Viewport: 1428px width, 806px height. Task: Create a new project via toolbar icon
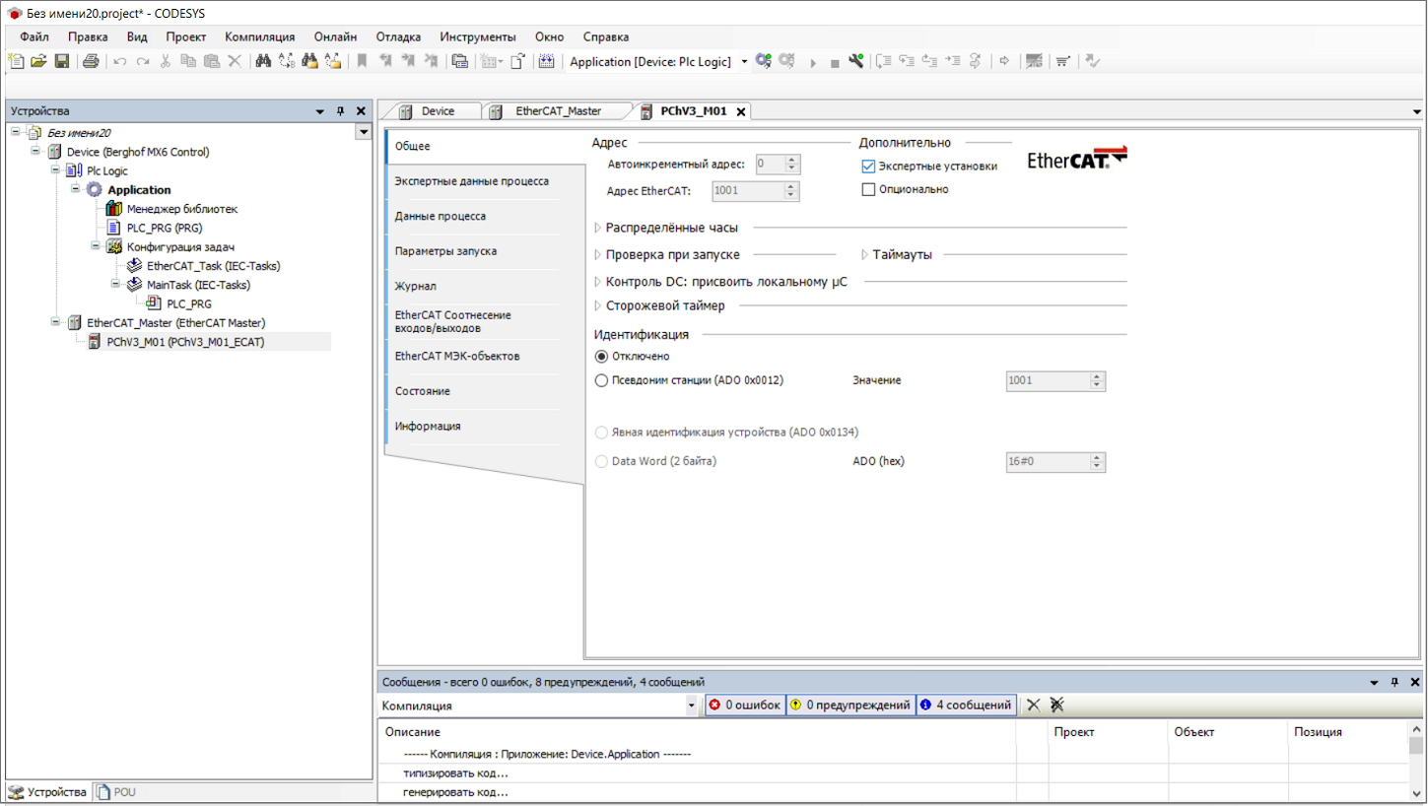coord(15,61)
